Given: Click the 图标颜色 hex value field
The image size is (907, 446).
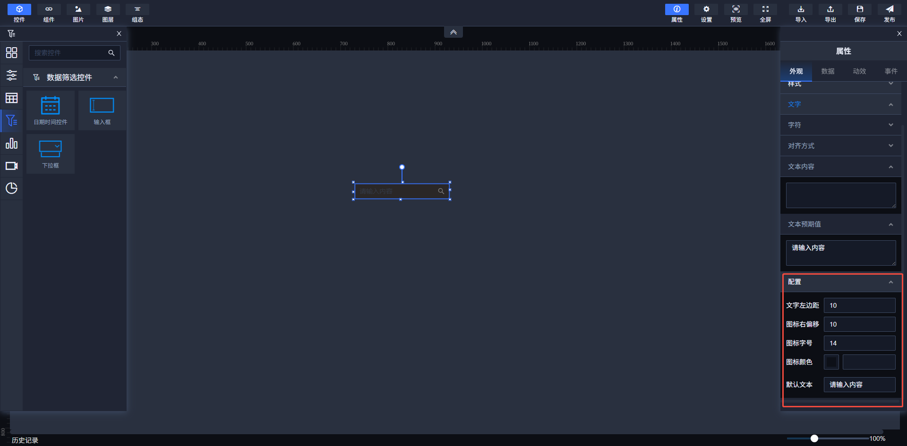Looking at the screenshot, I should click(869, 362).
